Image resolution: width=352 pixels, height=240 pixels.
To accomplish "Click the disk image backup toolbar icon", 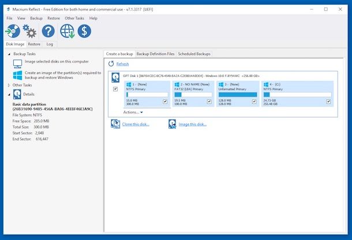I will 13,31.
